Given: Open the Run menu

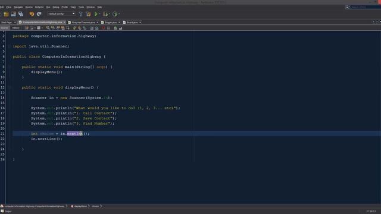Looking at the screenshot, I should 48,7.
